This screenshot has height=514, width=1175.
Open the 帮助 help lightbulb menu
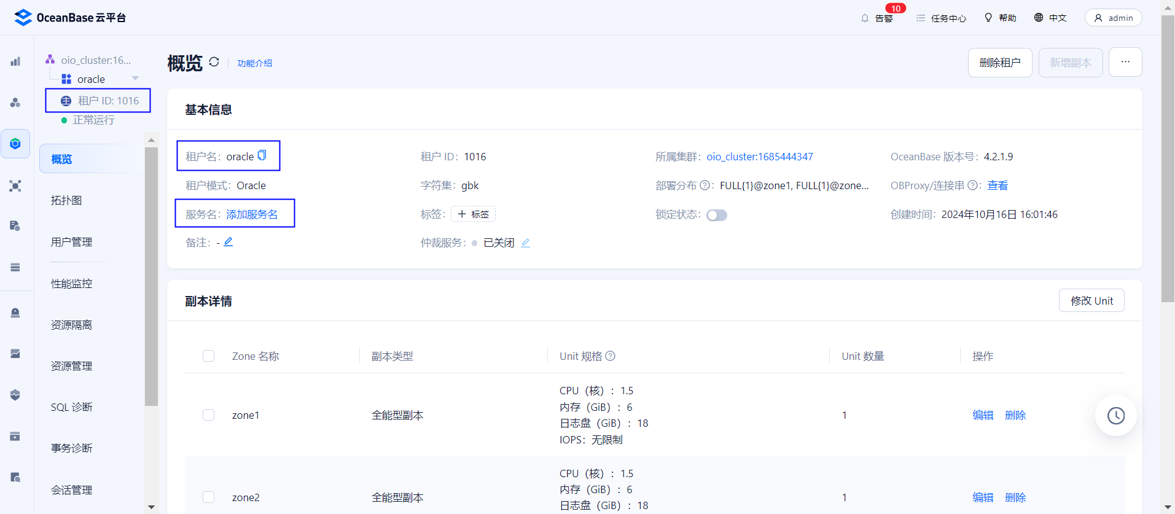click(x=1000, y=18)
